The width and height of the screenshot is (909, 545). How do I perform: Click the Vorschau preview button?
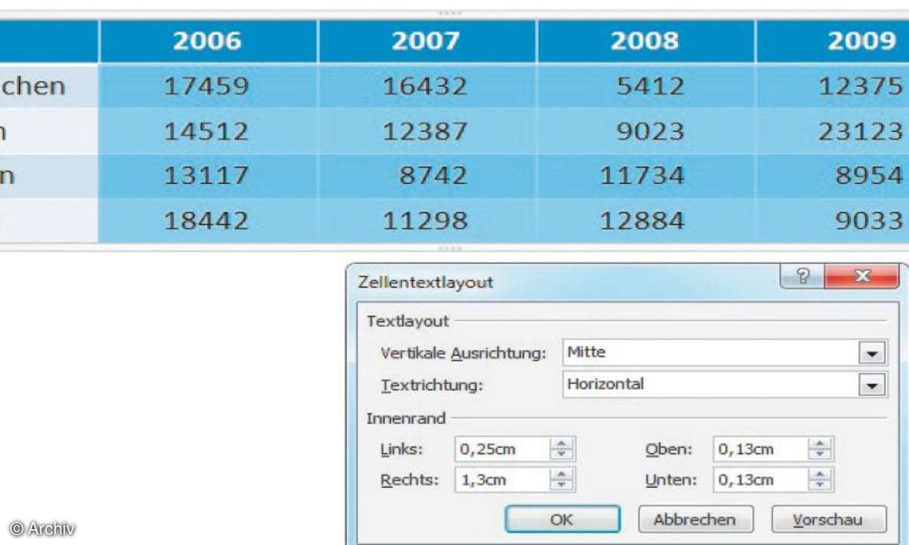pos(829,519)
